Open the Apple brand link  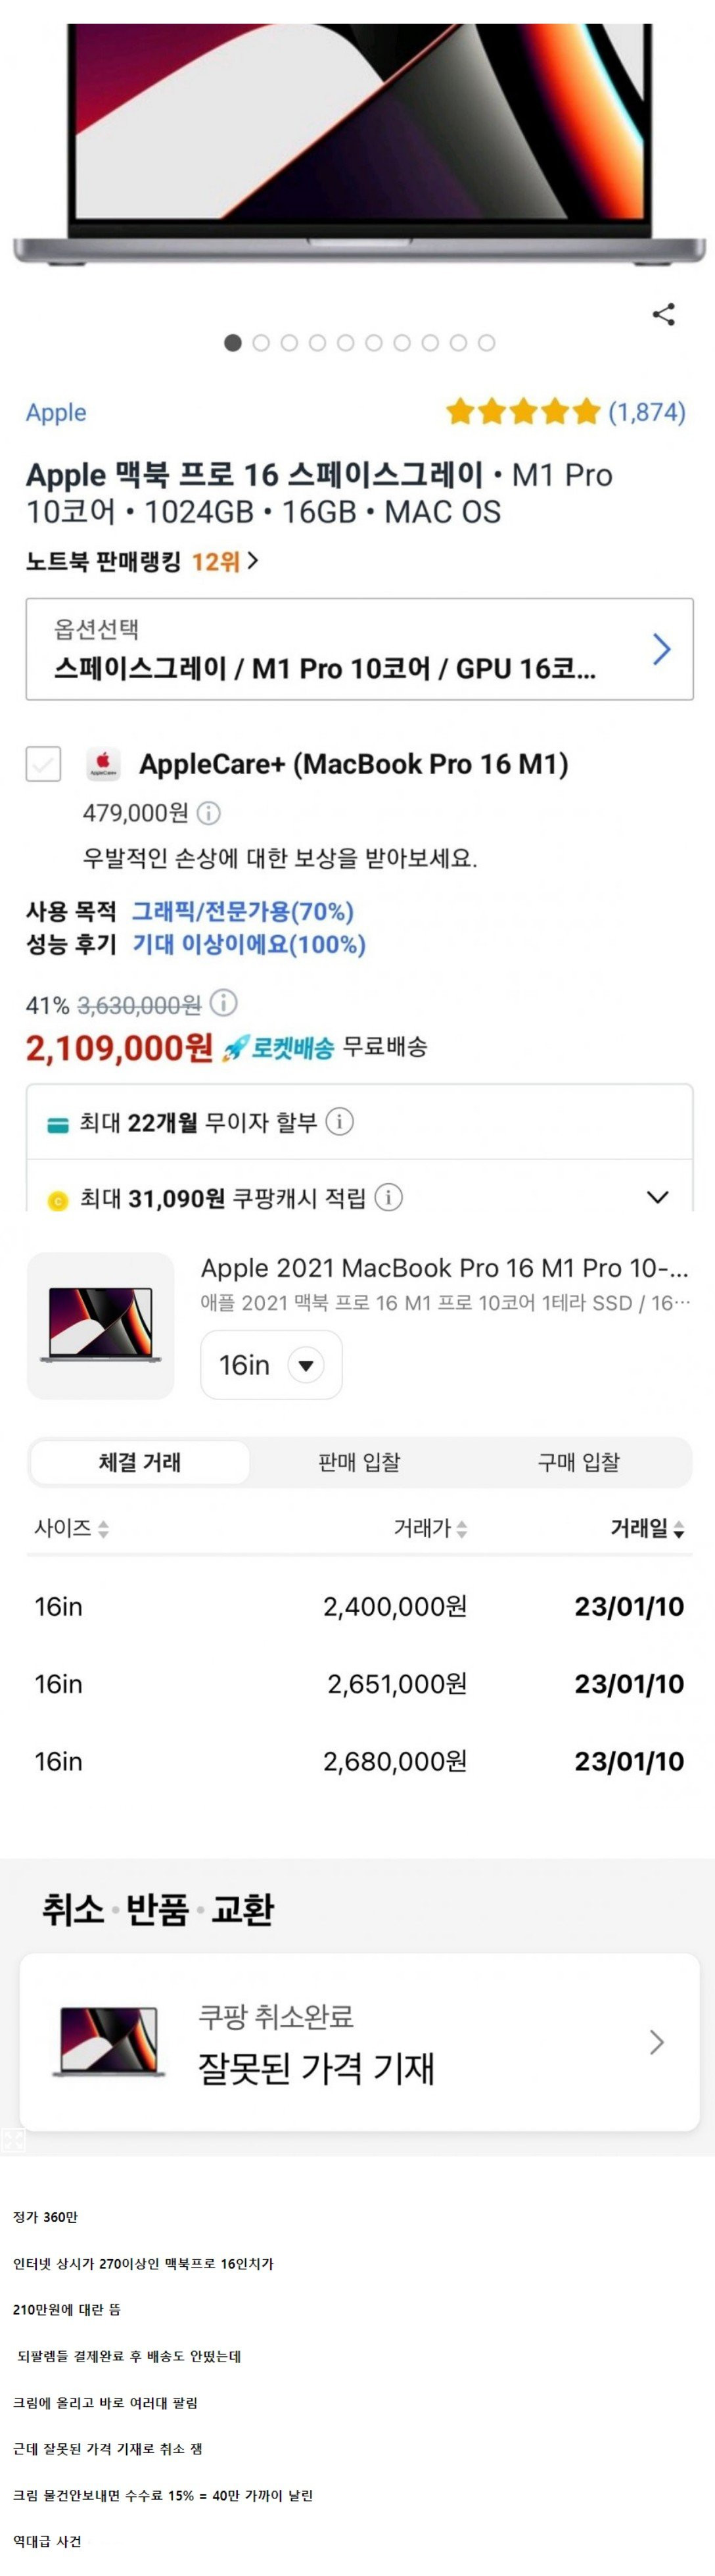pyautogui.click(x=55, y=412)
